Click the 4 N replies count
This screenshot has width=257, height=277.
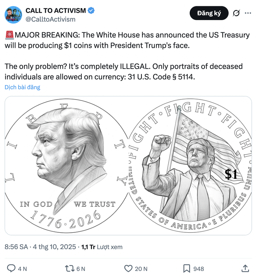(23, 269)
